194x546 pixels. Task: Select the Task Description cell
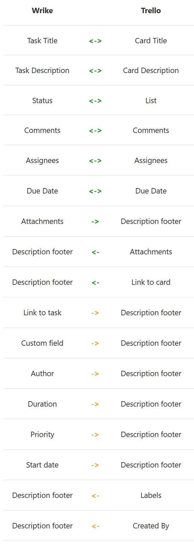(x=42, y=70)
